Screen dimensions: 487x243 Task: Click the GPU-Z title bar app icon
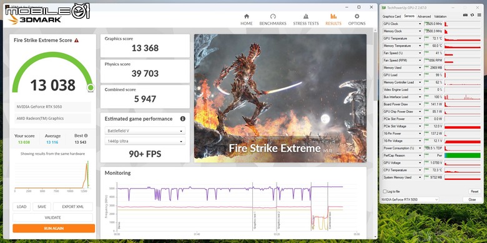pyautogui.click(x=384, y=7)
